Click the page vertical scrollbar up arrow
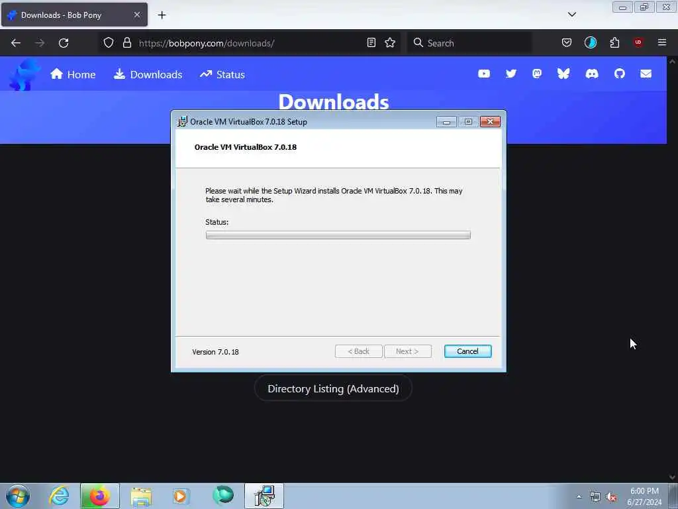This screenshot has width=678, height=509. click(672, 62)
